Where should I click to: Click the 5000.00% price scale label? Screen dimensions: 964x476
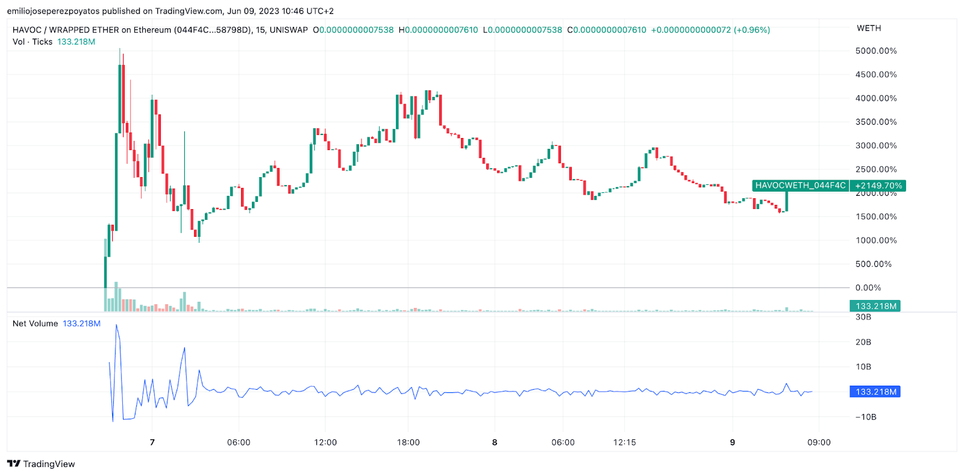pos(876,51)
